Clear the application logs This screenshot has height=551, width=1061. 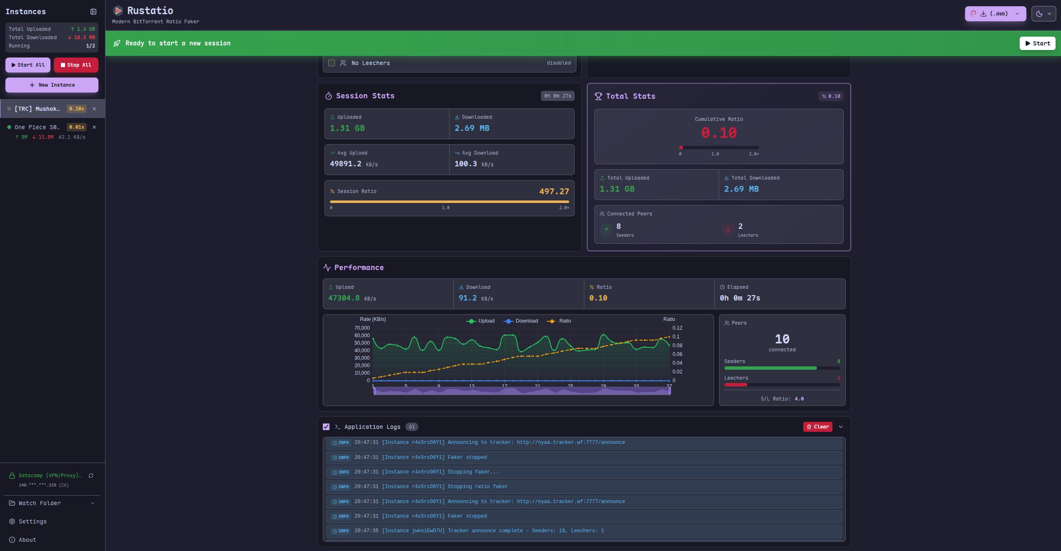[817, 427]
